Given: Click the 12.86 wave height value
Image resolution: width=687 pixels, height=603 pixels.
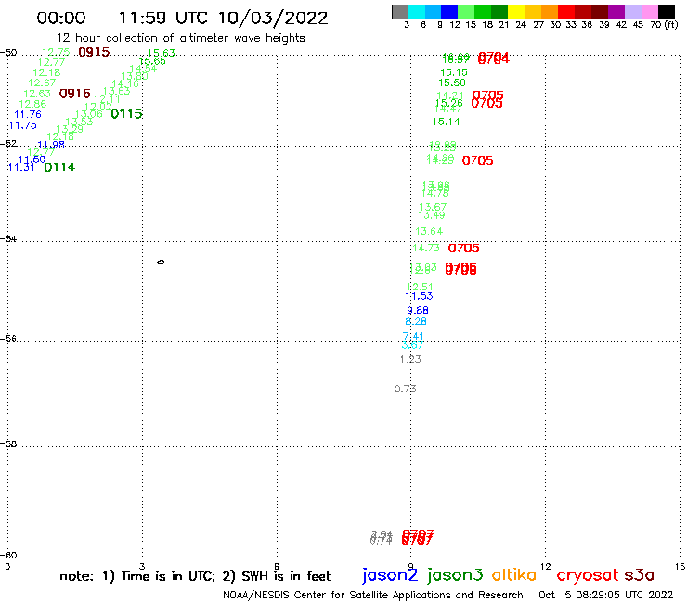Looking at the screenshot, I should 32,104.
